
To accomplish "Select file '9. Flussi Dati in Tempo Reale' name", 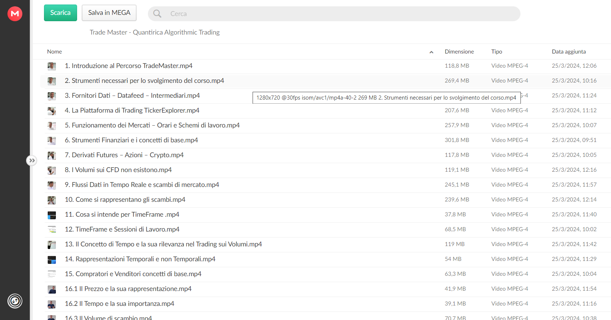I will (142, 185).
